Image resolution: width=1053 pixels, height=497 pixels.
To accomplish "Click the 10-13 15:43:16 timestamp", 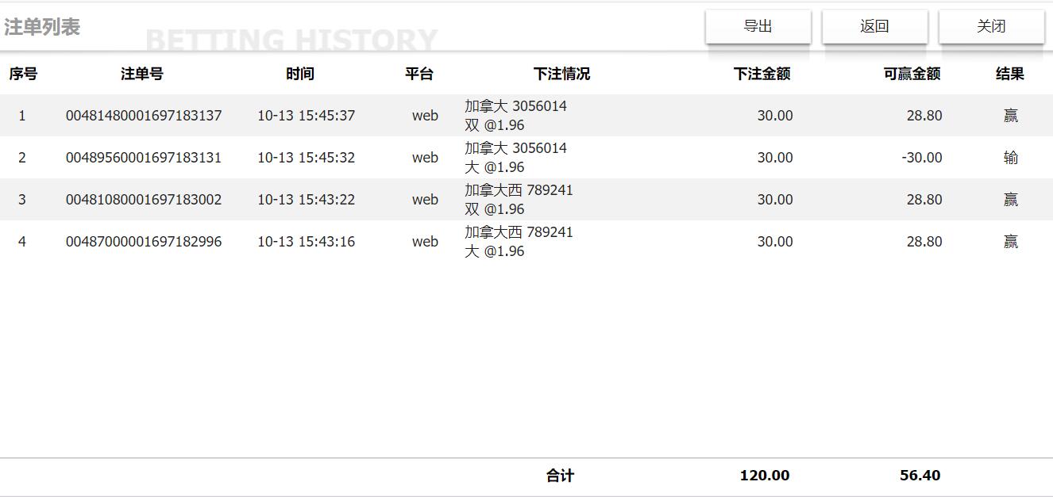I will click(x=306, y=242).
